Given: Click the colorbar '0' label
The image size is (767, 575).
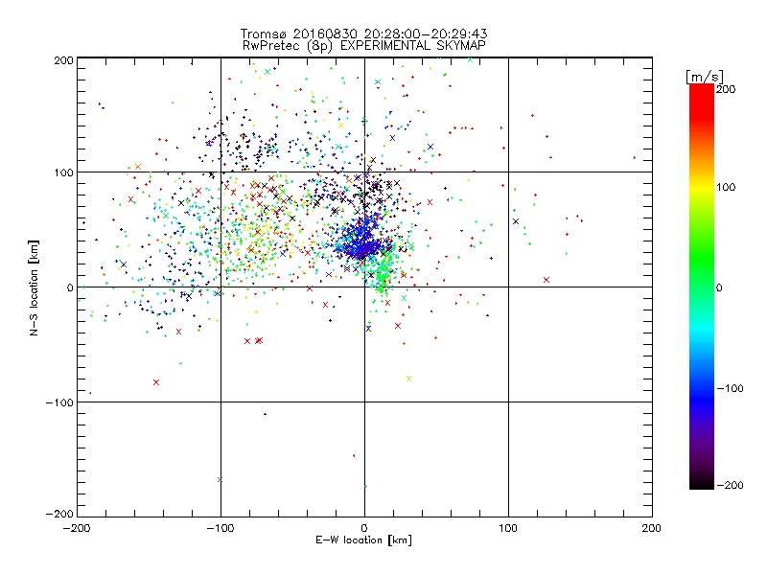Looking at the screenshot, I should click(x=719, y=287).
